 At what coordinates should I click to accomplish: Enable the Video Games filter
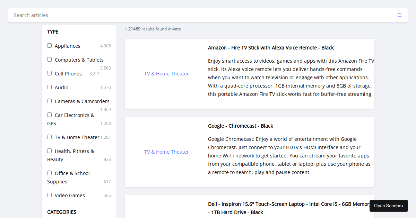point(49,195)
